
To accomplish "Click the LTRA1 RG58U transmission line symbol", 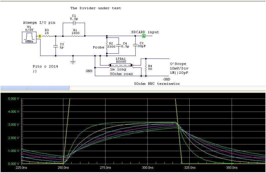I will 121,65.
